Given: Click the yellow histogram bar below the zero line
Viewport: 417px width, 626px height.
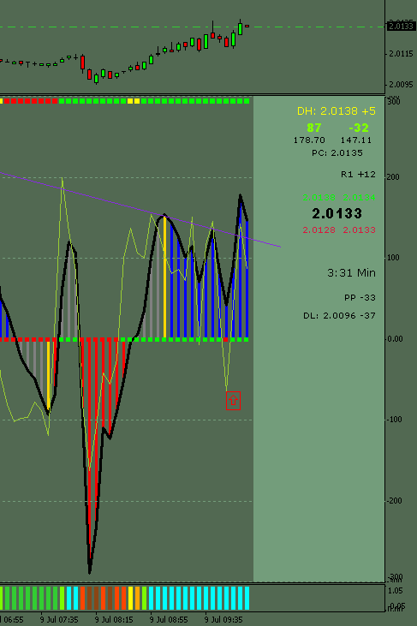Looking at the screenshot, I should (49, 377).
